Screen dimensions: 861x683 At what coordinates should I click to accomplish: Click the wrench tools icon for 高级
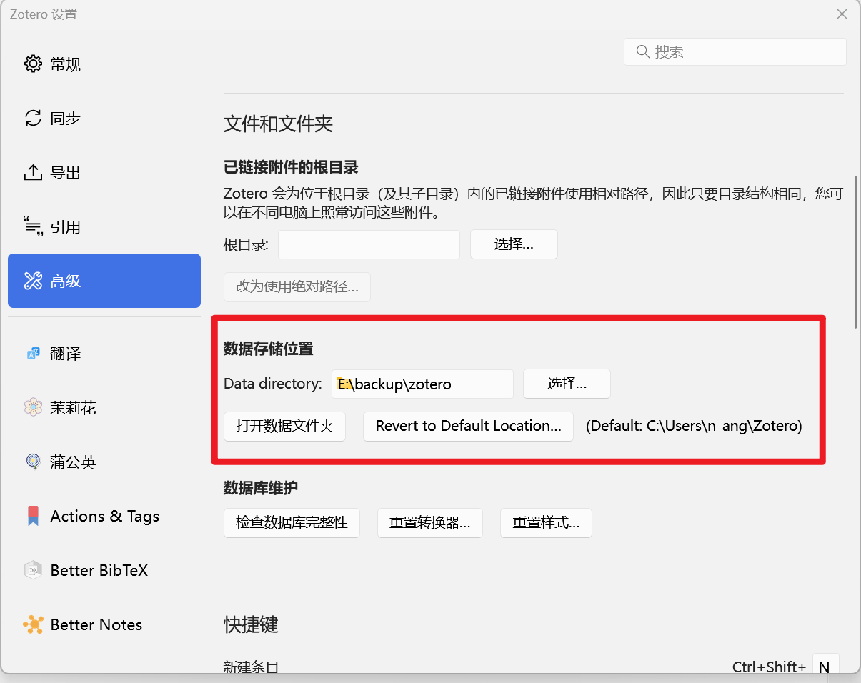coord(33,281)
